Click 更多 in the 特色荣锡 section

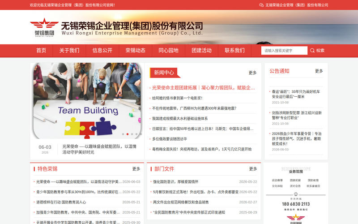tap(136, 169)
